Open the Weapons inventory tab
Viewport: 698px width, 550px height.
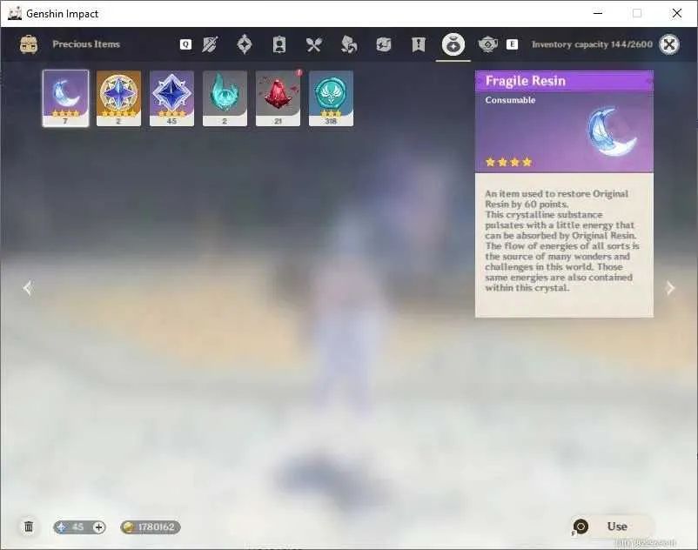(x=210, y=44)
